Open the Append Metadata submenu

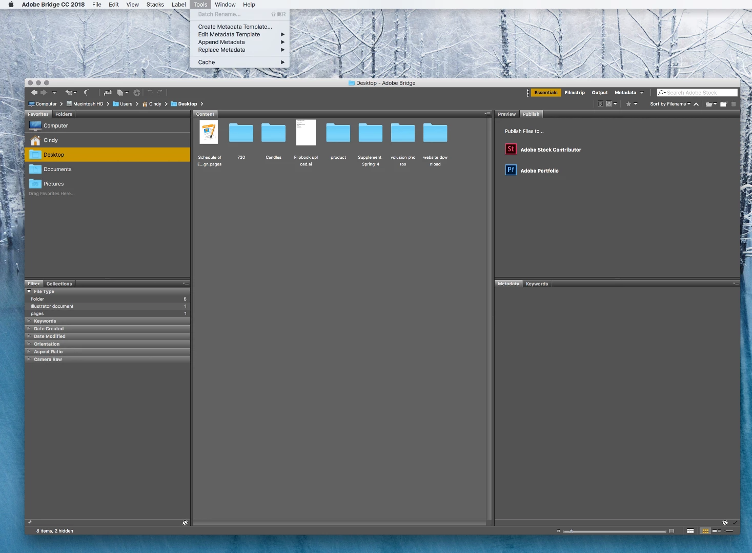point(239,42)
